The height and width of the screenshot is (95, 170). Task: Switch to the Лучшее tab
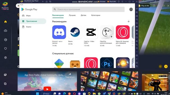tap(72, 15)
